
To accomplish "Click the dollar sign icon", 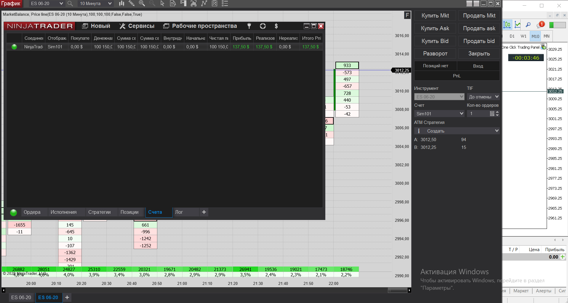I will pos(276,26).
